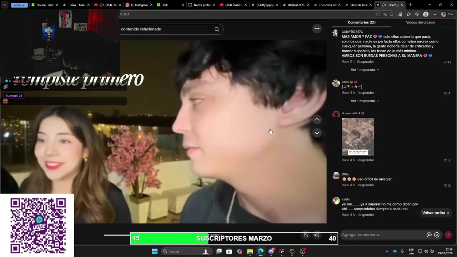This screenshot has height=257, width=457.
Task: Open the Edge profile avatar
Action: coord(426,14)
